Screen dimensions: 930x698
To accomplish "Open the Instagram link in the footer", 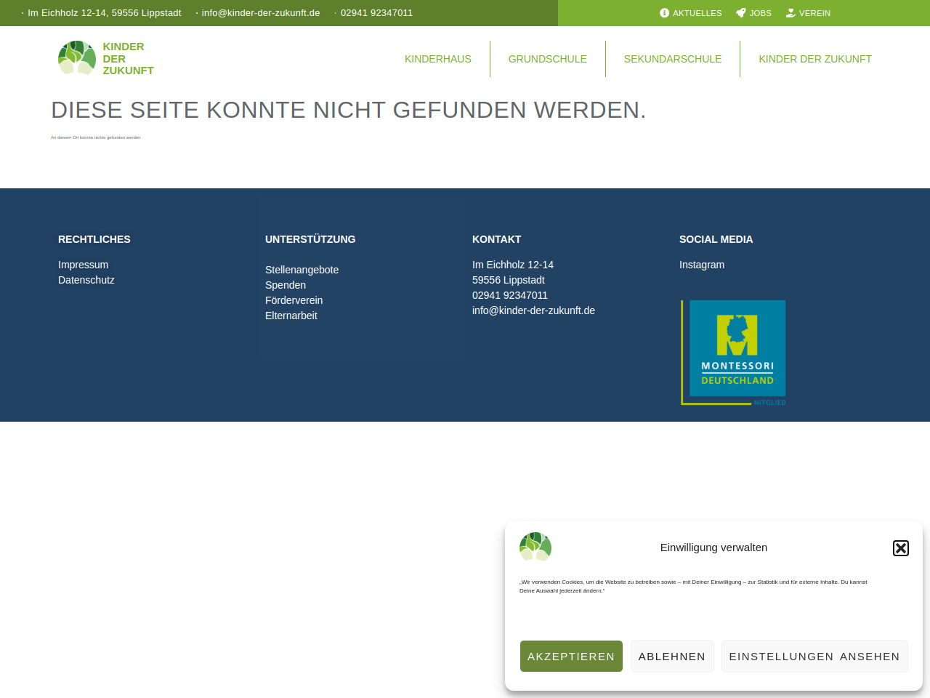I will tap(701, 265).
